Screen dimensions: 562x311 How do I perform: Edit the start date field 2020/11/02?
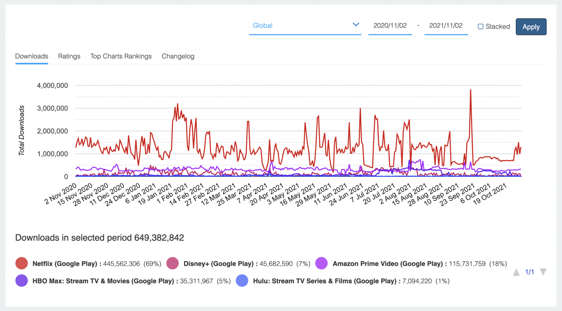tap(390, 26)
